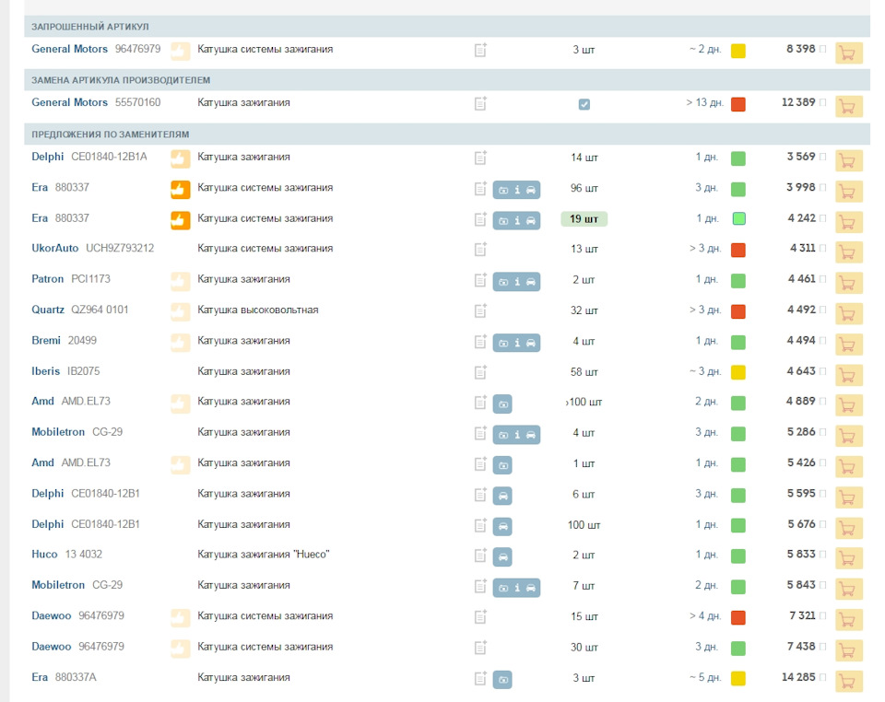Click orange thumbs-up for Era 880337 at 4 242

click(x=181, y=220)
